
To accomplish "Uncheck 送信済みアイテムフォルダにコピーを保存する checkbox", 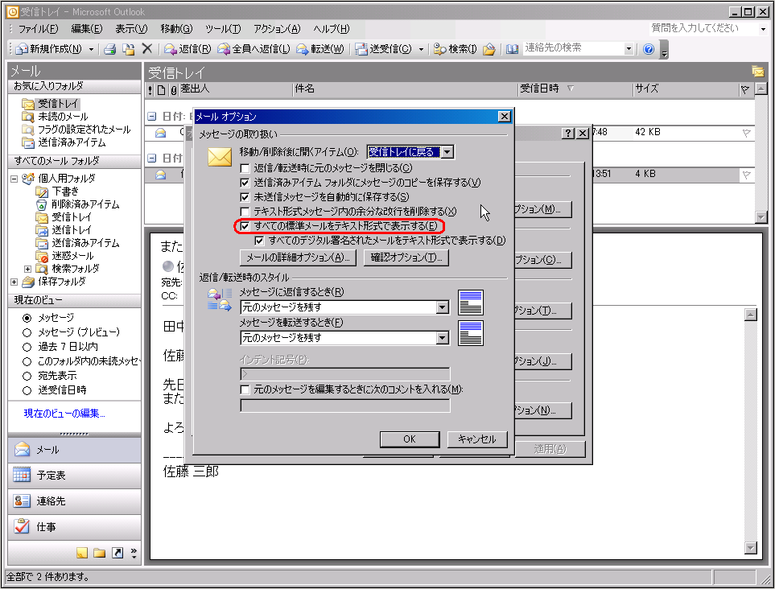I will [x=245, y=183].
